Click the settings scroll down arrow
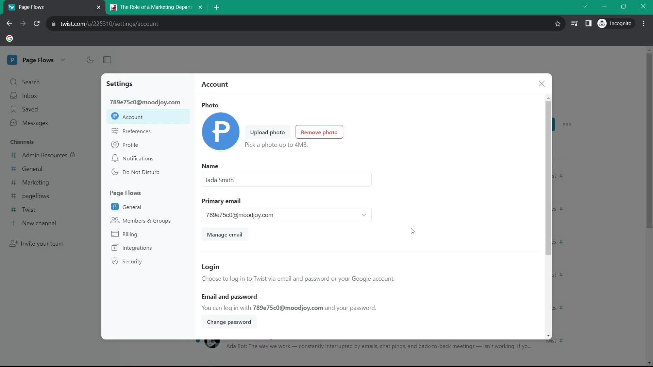This screenshot has height=367, width=653. pos(548,335)
